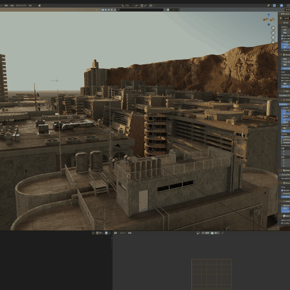
Task: Toggle proportional editing icon in header
Action: [151, 6]
